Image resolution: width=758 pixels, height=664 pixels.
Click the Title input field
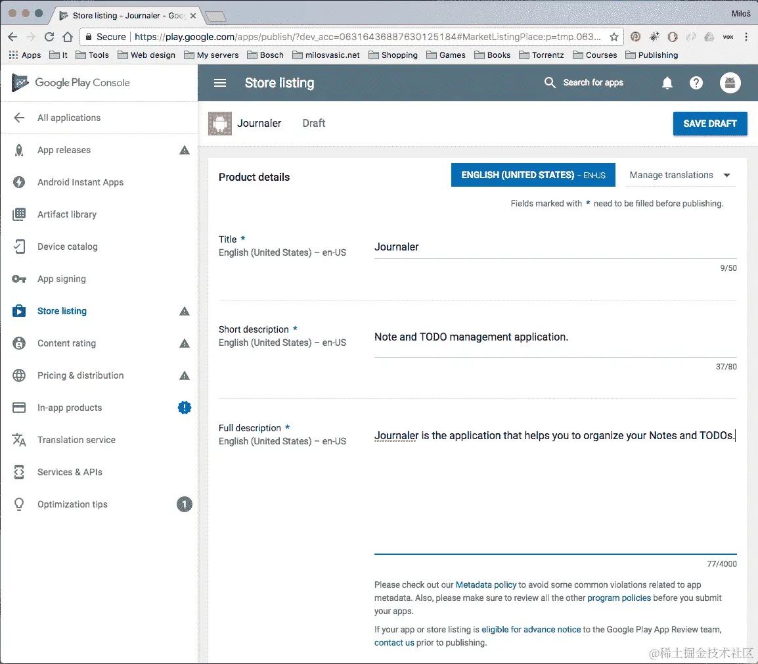(x=555, y=247)
